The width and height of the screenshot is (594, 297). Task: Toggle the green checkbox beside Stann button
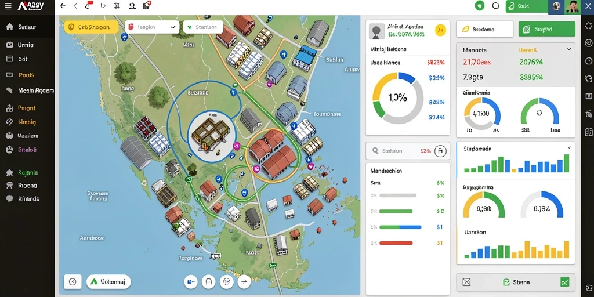tap(564, 282)
